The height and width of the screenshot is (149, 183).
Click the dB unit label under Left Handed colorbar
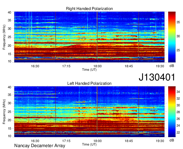coord(172,140)
